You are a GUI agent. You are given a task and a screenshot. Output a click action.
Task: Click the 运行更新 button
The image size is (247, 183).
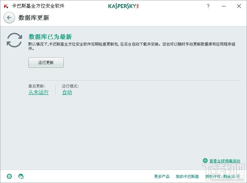tap(46, 62)
